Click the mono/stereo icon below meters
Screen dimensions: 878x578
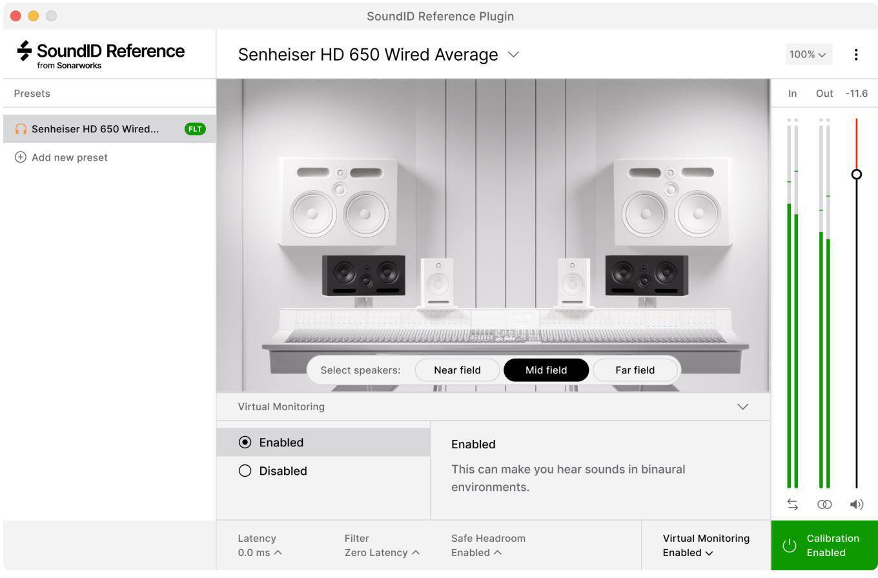tap(824, 504)
